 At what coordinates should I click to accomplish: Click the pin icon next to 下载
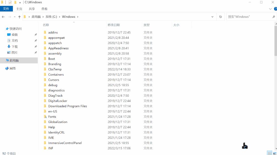pos(36,47)
